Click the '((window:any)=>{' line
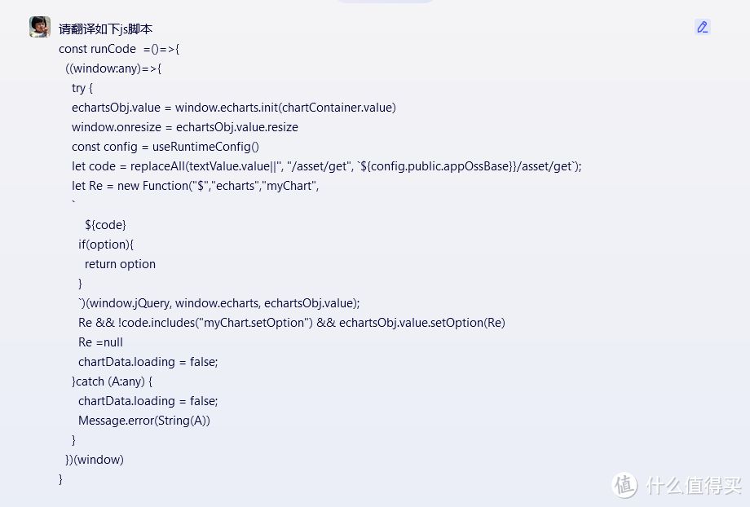750x507 pixels. [113, 68]
